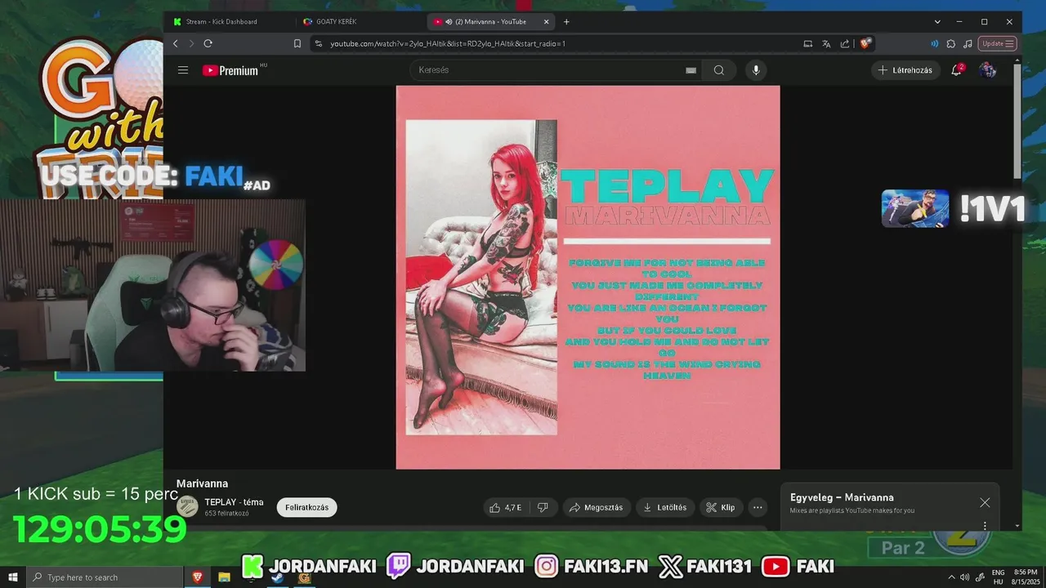Open the browser extensions puzzle icon

(x=951, y=43)
